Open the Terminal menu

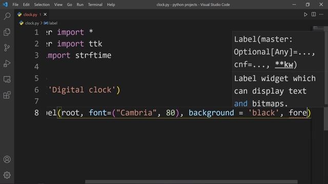pyautogui.click(x=95, y=5)
